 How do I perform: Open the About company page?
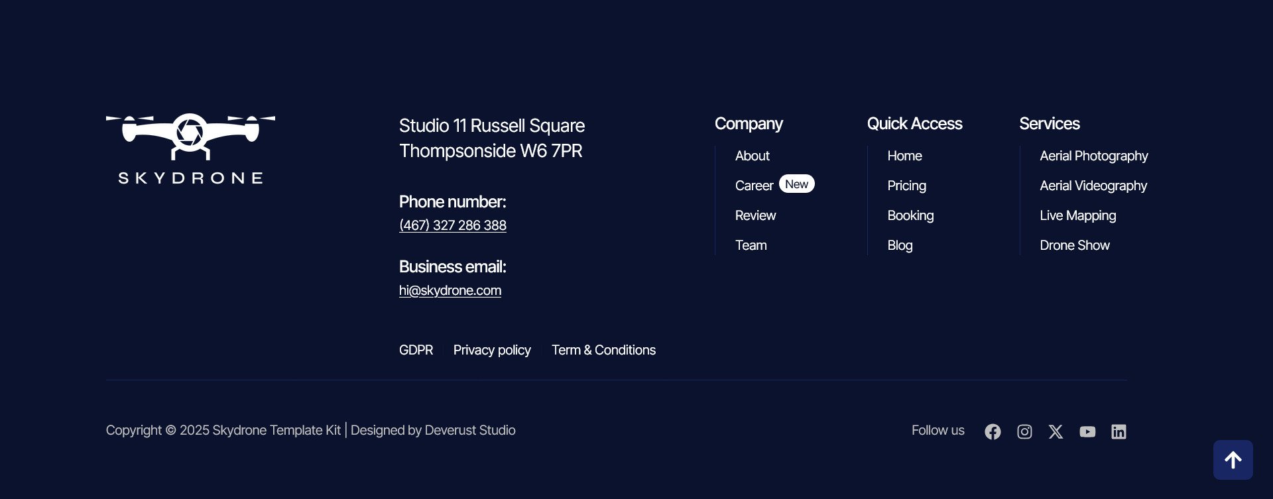753,156
